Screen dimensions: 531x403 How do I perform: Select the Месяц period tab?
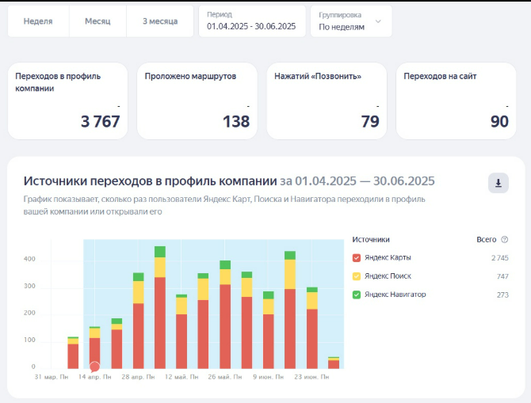point(97,21)
